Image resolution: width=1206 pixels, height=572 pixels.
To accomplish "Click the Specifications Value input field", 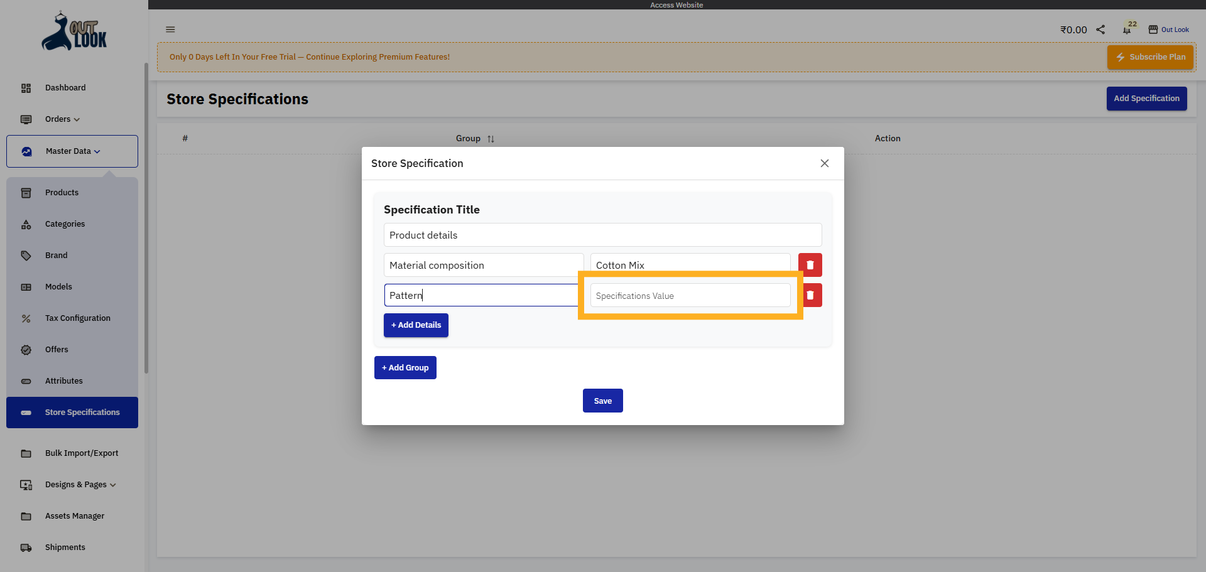I will pyautogui.click(x=690, y=295).
